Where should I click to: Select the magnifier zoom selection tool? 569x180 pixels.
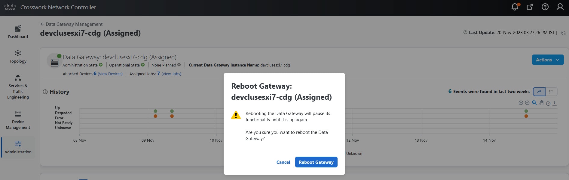click(534, 103)
